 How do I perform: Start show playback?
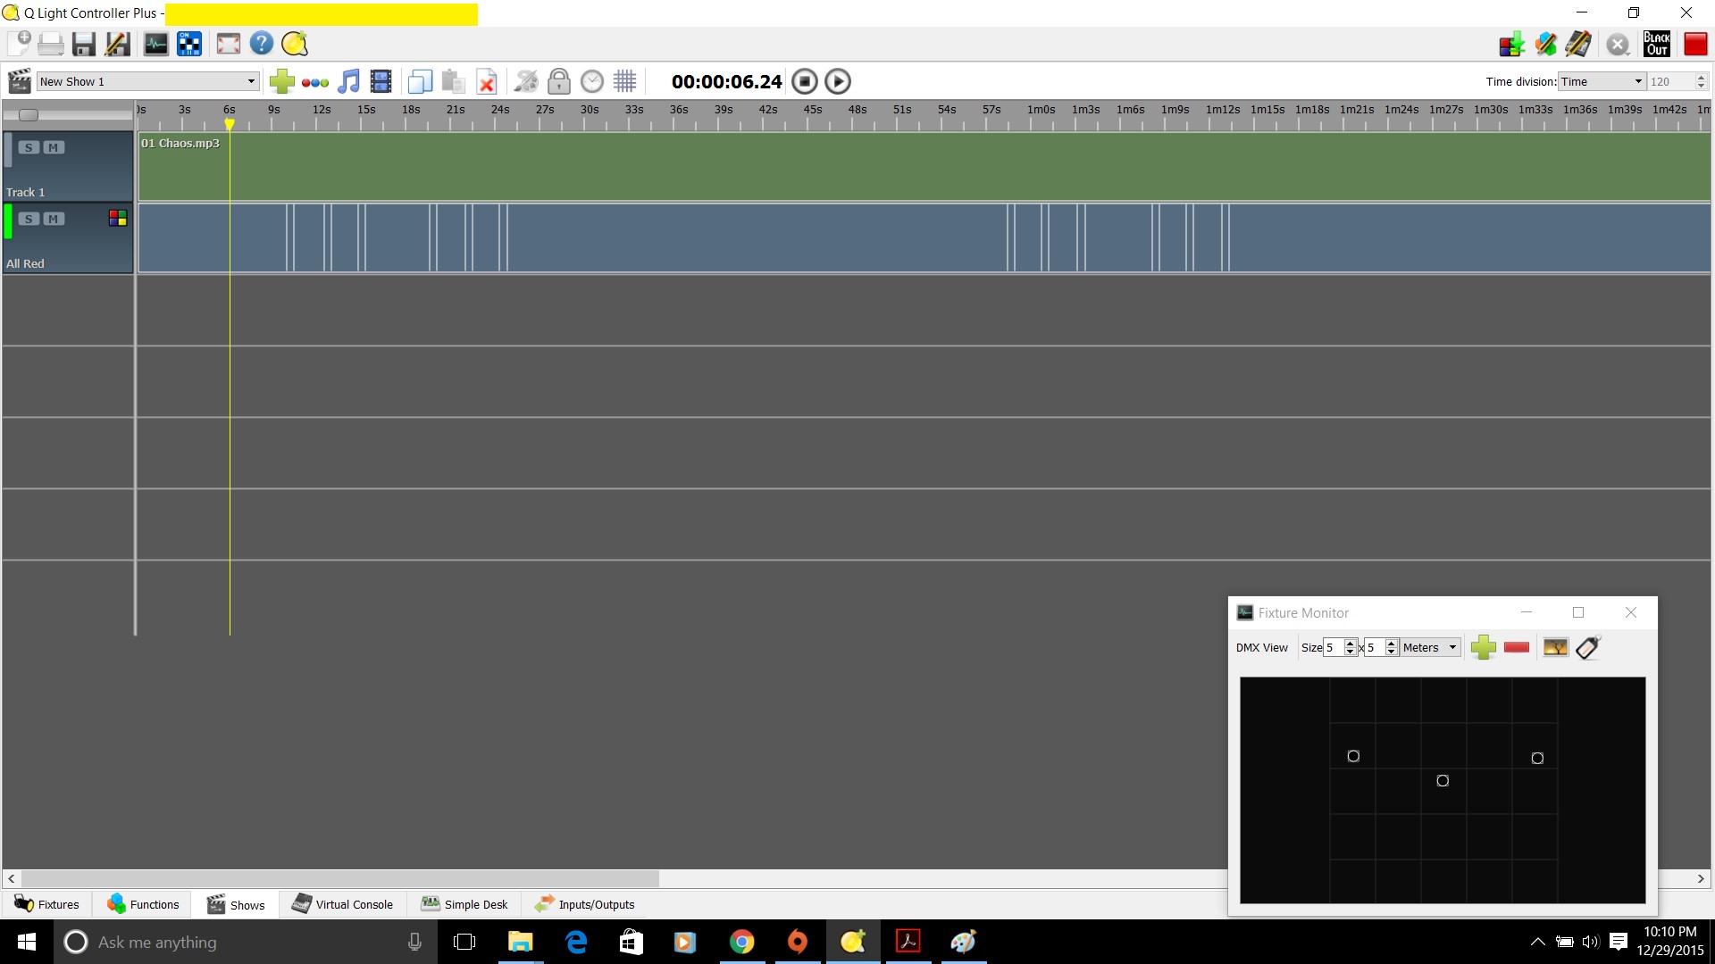coord(838,81)
